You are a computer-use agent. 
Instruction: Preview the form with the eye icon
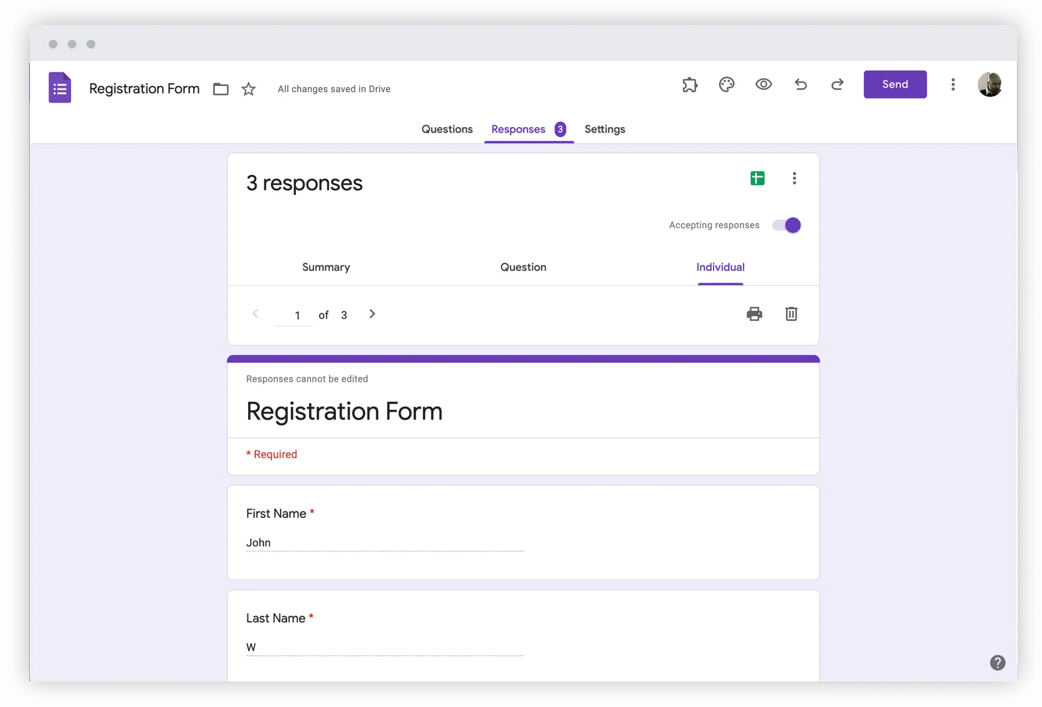pyautogui.click(x=763, y=85)
